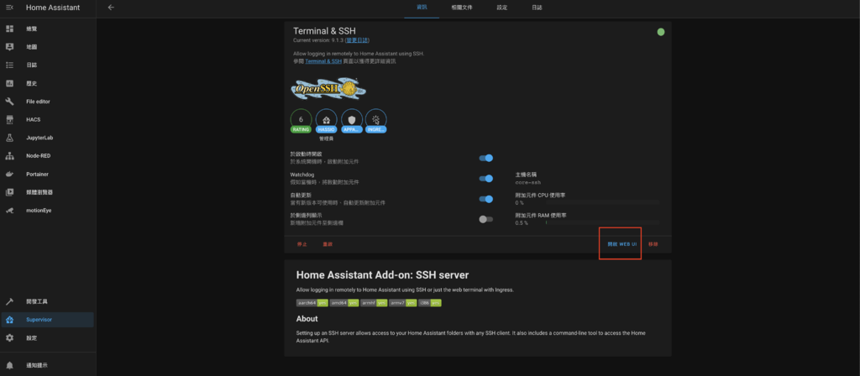
Task: Open Settings (設定) gear icon in sidebar
Action: [9, 337]
